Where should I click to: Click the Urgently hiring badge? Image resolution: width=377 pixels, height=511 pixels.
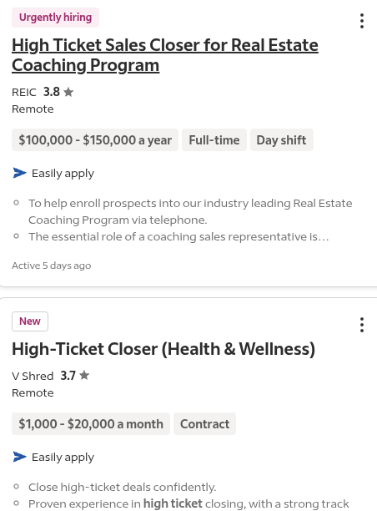point(55,18)
